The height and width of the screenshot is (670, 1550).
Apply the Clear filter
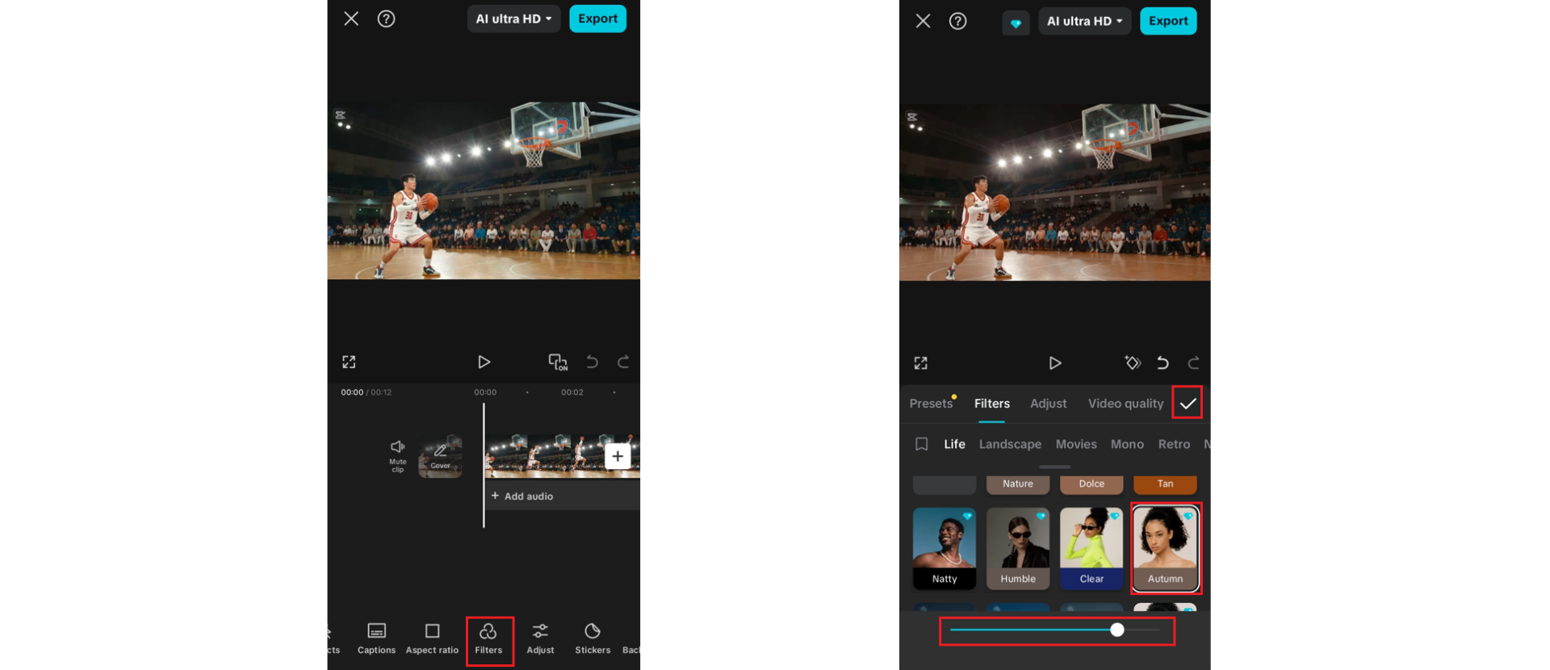[1091, 548]
